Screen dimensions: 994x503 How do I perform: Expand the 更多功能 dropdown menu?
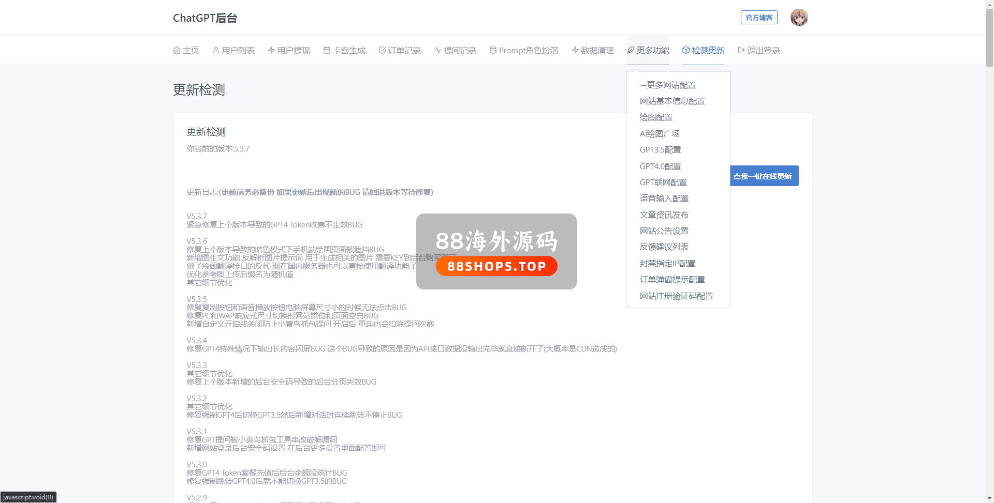[x=648, y=50]
